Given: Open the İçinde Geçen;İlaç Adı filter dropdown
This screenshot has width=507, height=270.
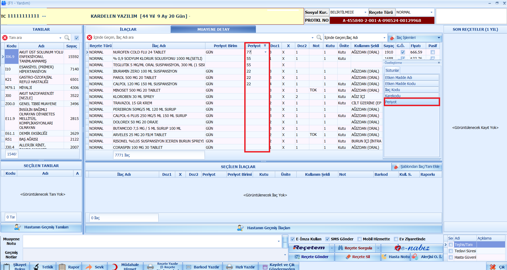Looking at the screenshot, I should [x=384, y=38].
